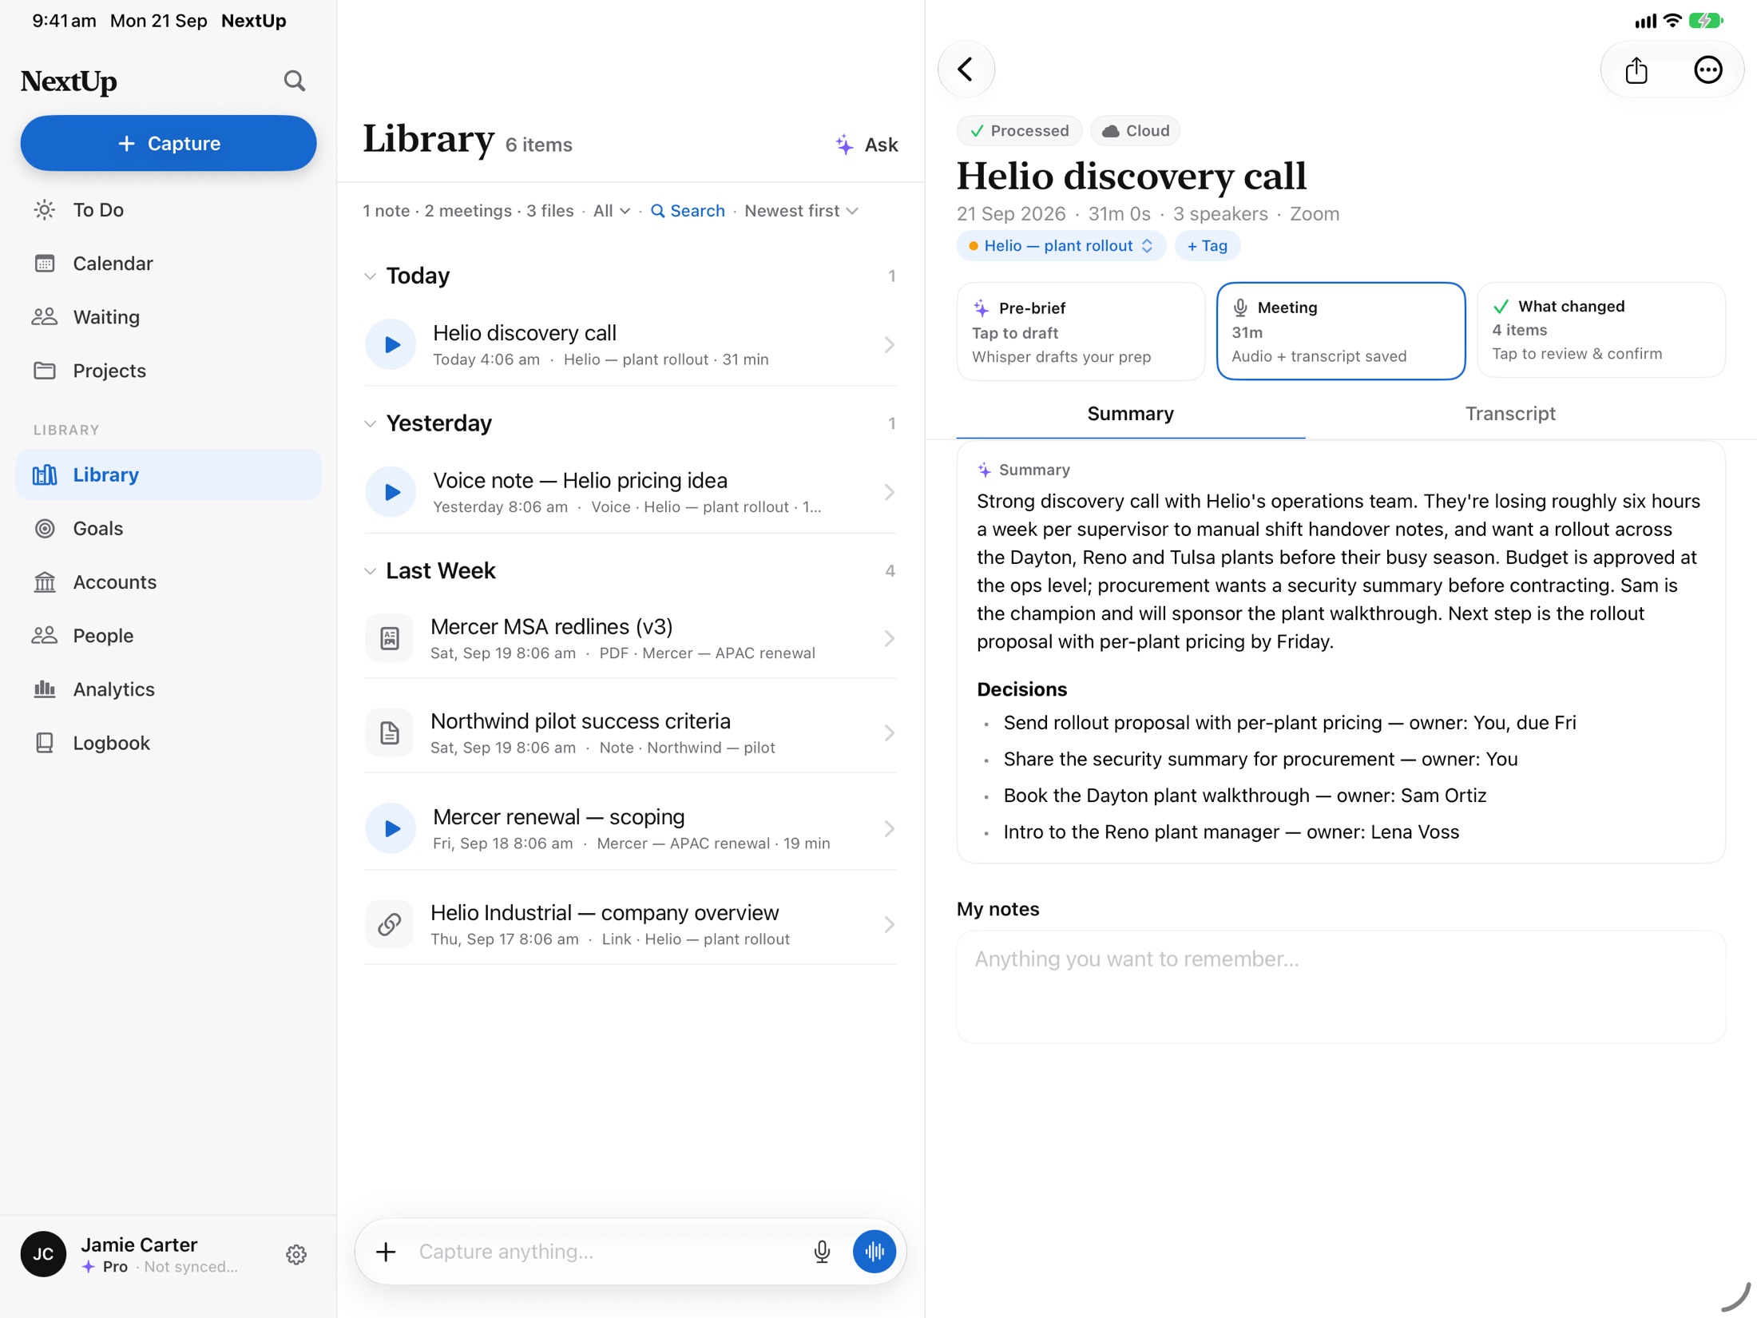This screenshot has width=1757, height=1318.
Task: Click the blue Capture button
Action: (169, 143)
